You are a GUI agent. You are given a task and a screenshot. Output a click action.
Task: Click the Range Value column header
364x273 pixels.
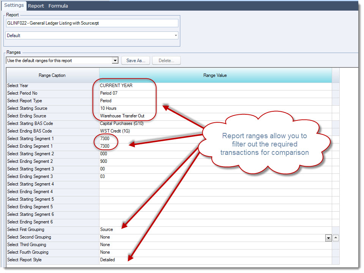(216, 75)
